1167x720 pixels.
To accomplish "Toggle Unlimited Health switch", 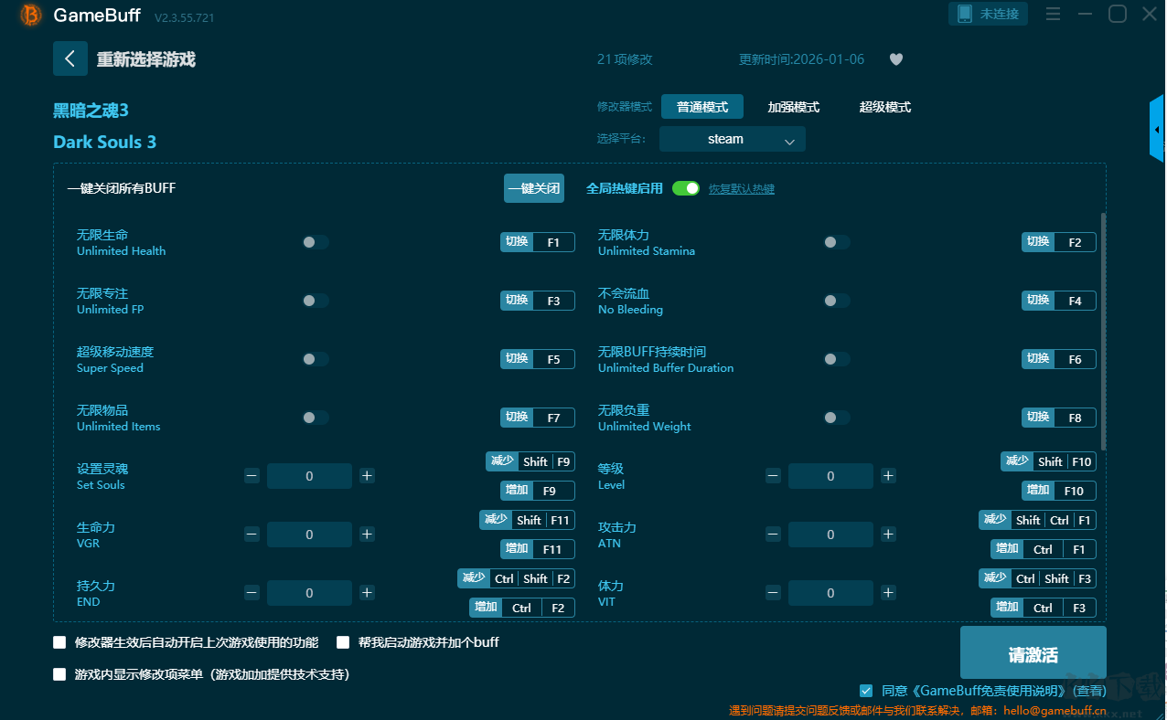I will [316, 242].
